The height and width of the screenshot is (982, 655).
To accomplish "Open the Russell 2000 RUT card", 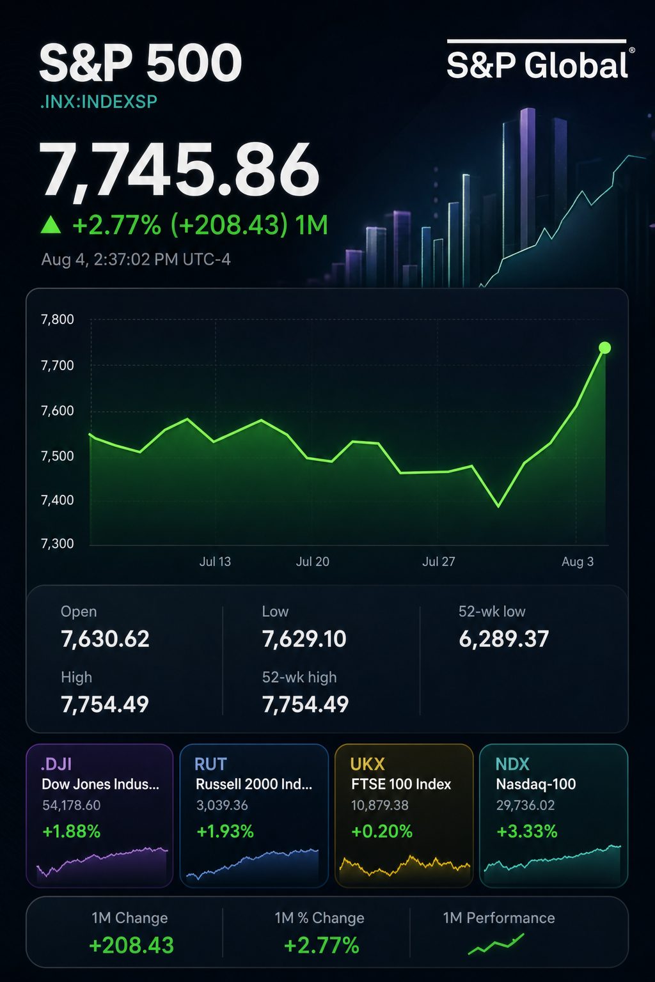I will (254, 816).
